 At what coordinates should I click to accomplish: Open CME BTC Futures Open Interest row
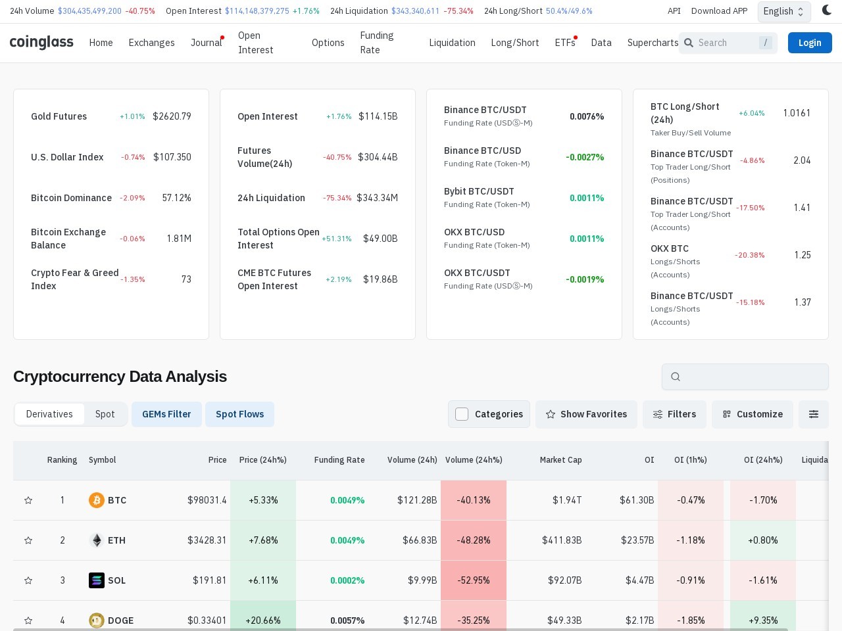coord(318,279)
